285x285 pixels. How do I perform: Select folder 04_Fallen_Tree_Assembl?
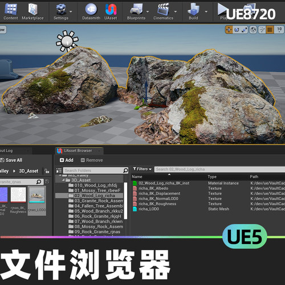(x=96, y=206)
